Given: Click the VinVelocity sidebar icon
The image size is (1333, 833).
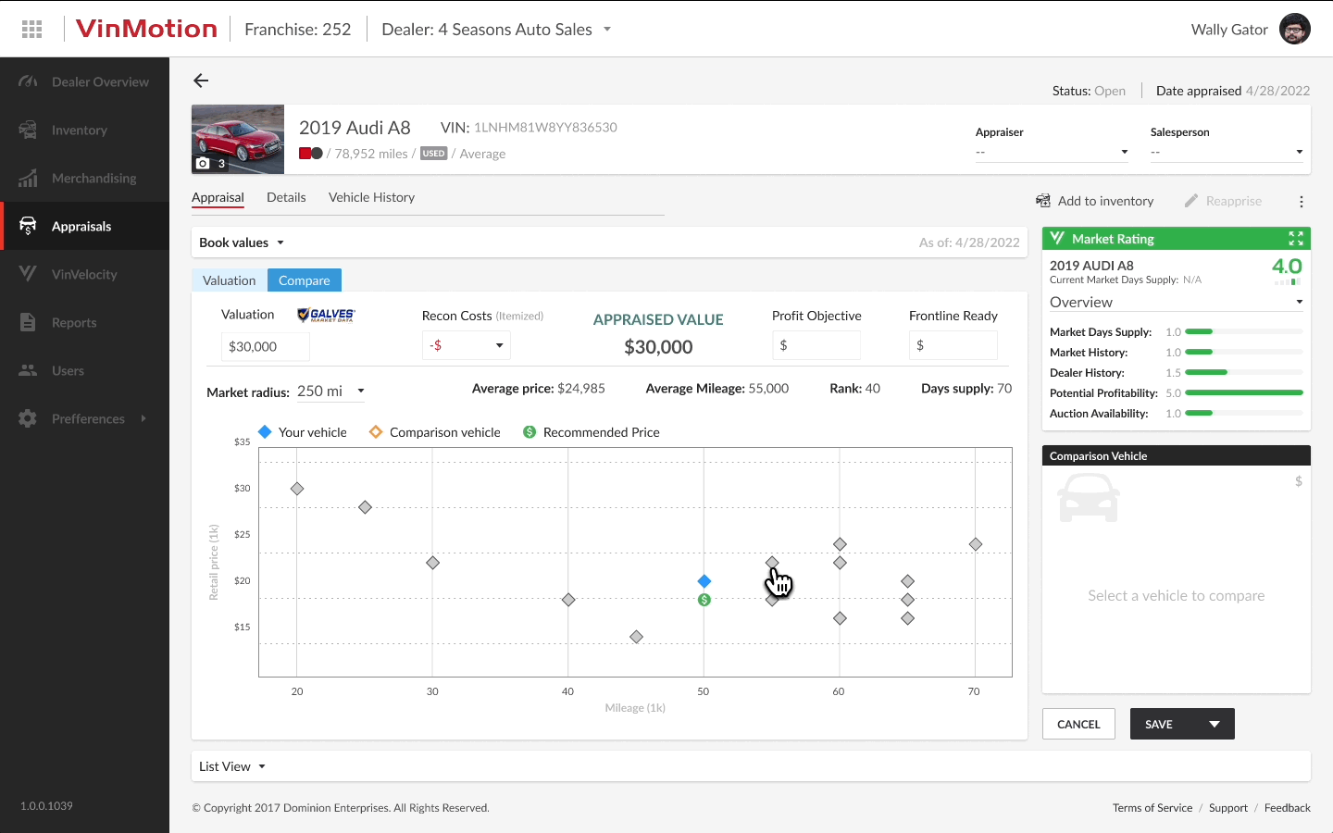Looking at the screenshot, I should click(x=28, y=274).
